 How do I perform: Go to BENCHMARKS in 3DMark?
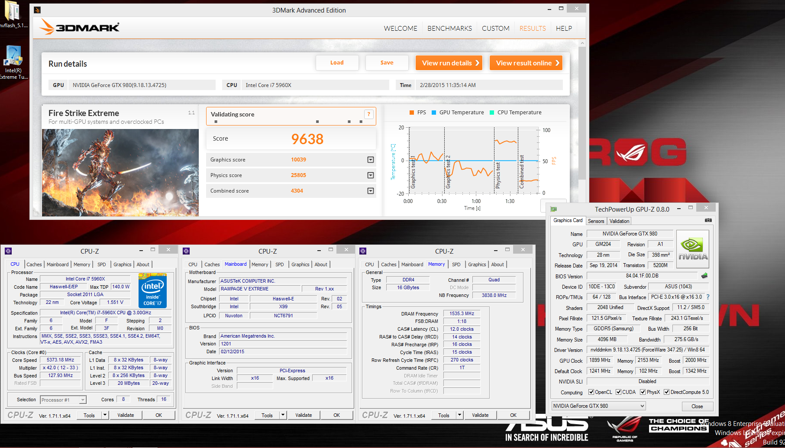[449, 28]
